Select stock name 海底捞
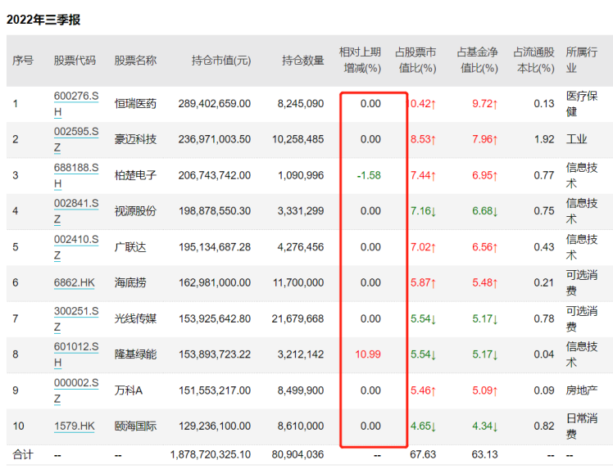 pos(130,282)
